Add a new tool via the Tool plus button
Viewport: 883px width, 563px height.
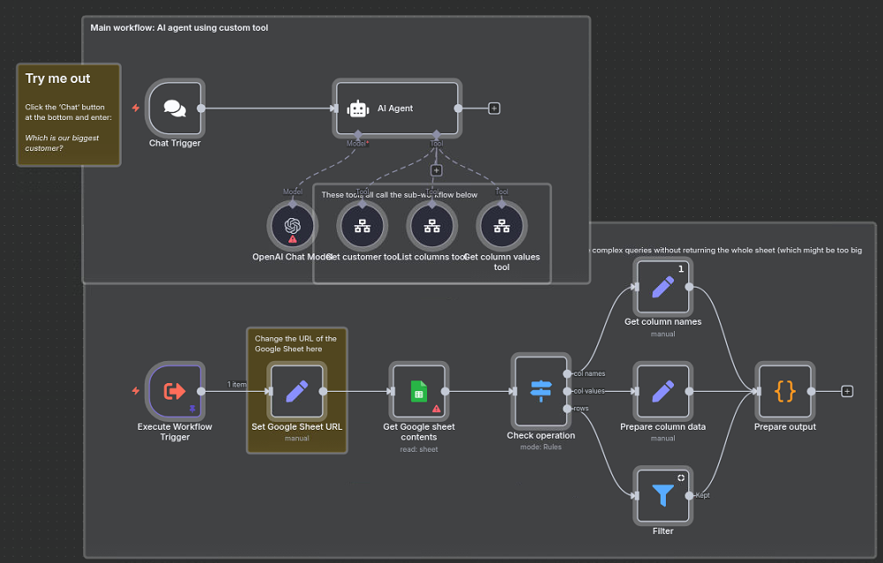pos(436,169)
